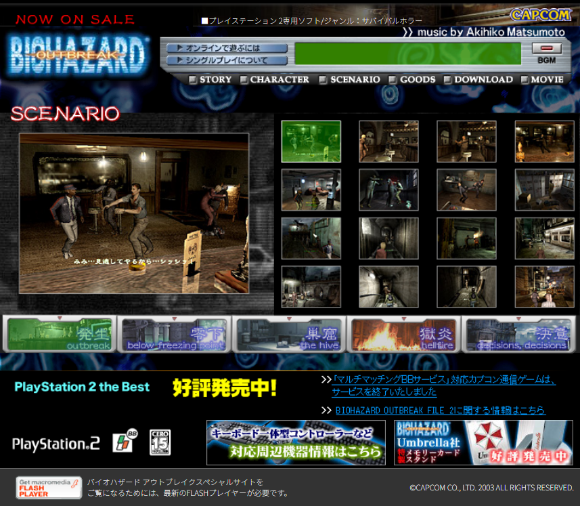Click the music by Akihiko Matsumoto text
Image resolution: width=580 pixels, height=506 pixels.
tap(491, 32)
